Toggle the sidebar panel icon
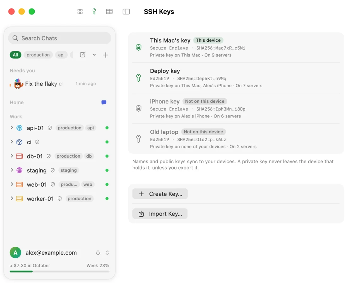Image resolution: width=353 pixels, height=283 pixels. click(x=126, y=11)
